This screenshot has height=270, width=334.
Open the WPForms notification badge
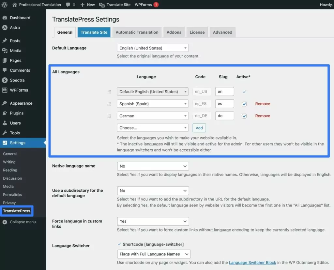[x=156, y=5]
